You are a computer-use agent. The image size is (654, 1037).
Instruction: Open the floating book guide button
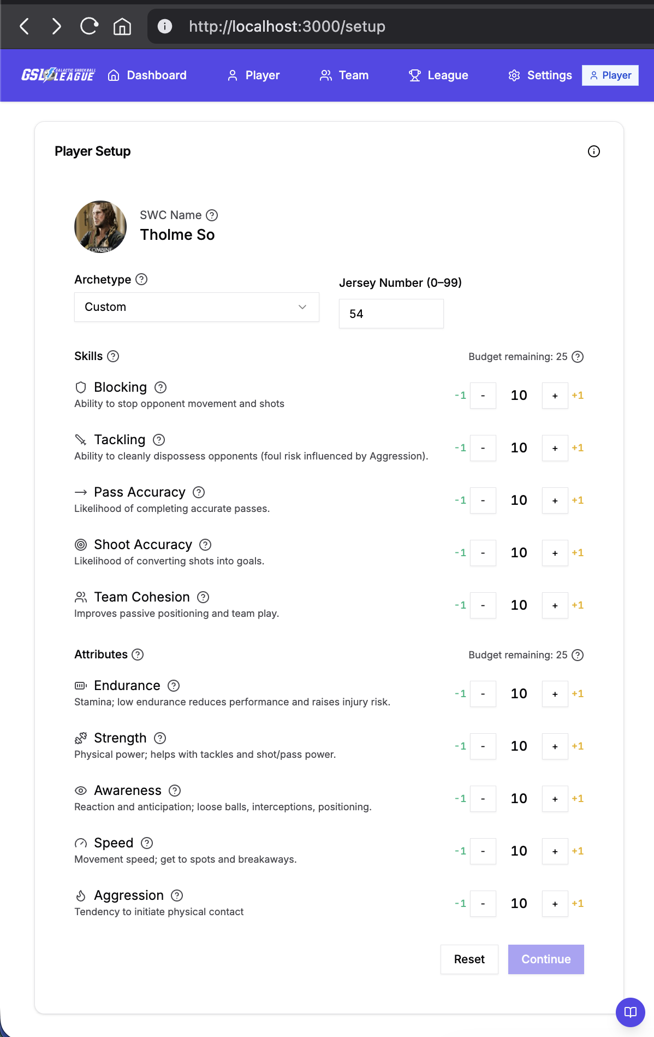click(630, 1012)
